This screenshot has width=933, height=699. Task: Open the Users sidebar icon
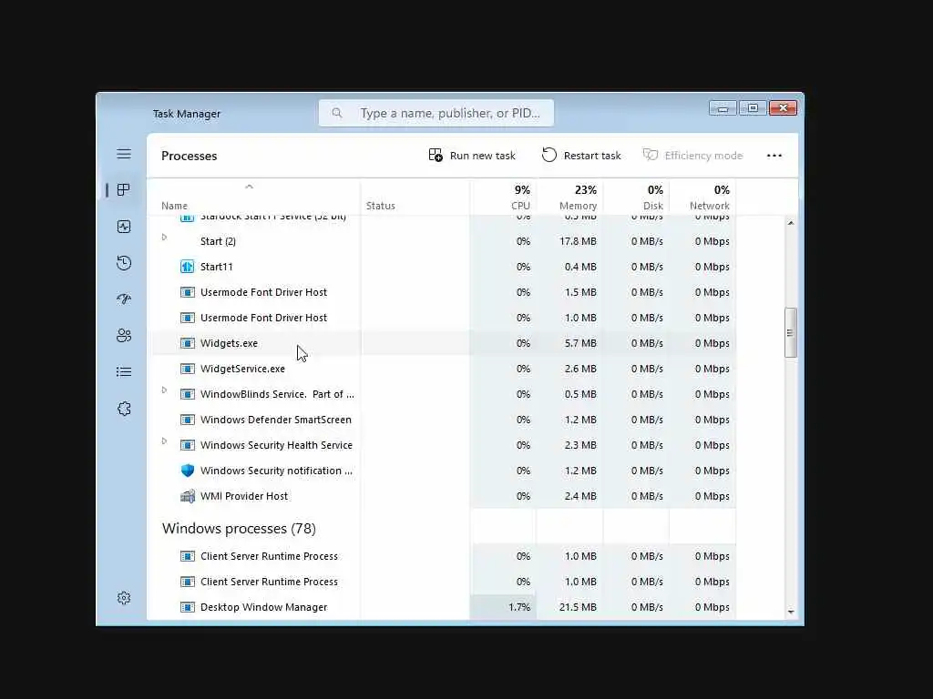pyautogui.click(x=124, y=335)
